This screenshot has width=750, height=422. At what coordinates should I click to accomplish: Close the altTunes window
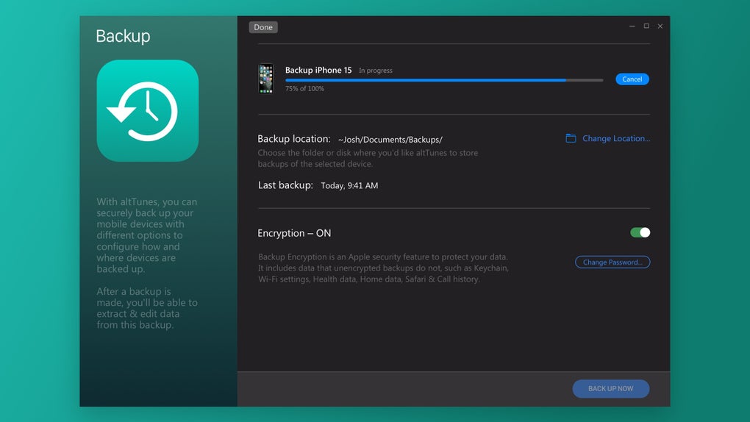coord(660,26)
